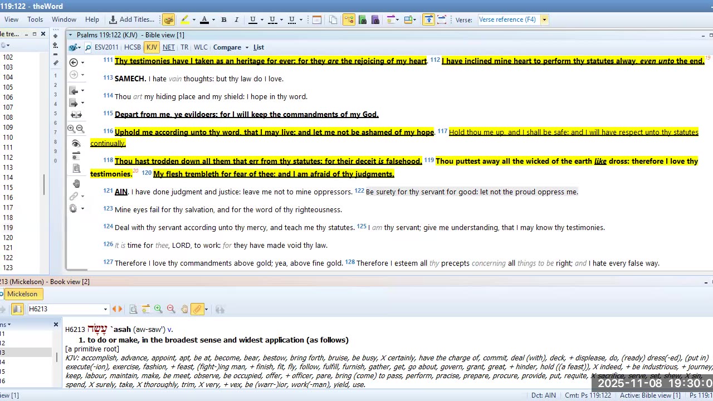
Task: Click the Bible search magnifier icon
Action: pyautogui.click(x=88, y=47)
